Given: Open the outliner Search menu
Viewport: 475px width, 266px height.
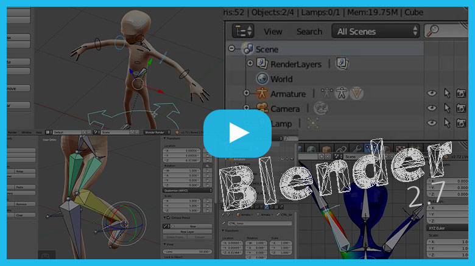Looking at the screenshot, I should click(309, 32).
